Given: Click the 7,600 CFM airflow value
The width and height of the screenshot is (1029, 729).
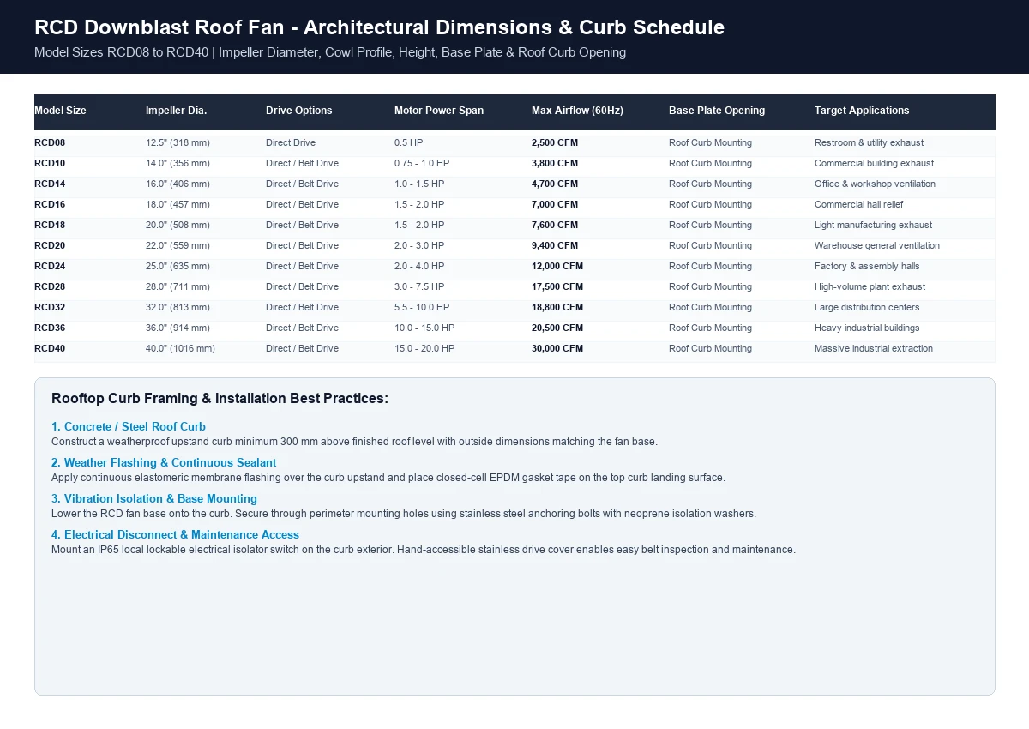Looking at the screenshot, I should pos(555,225).
